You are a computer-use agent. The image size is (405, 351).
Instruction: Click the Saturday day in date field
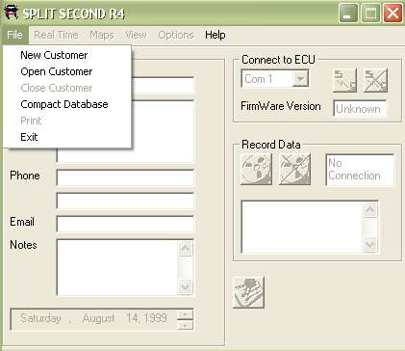point(40,318)
